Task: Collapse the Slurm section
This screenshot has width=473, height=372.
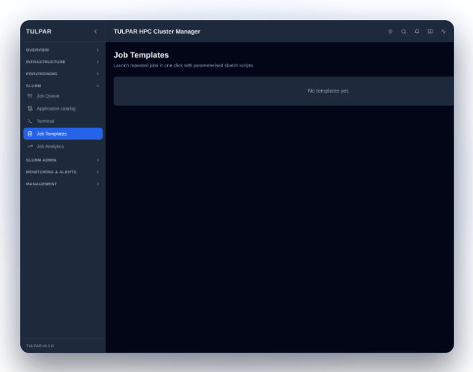Action: (x=62, y=86)
